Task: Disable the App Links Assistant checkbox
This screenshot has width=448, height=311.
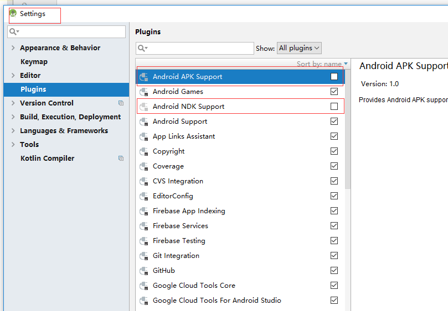Action: click(x=334, y=136)
